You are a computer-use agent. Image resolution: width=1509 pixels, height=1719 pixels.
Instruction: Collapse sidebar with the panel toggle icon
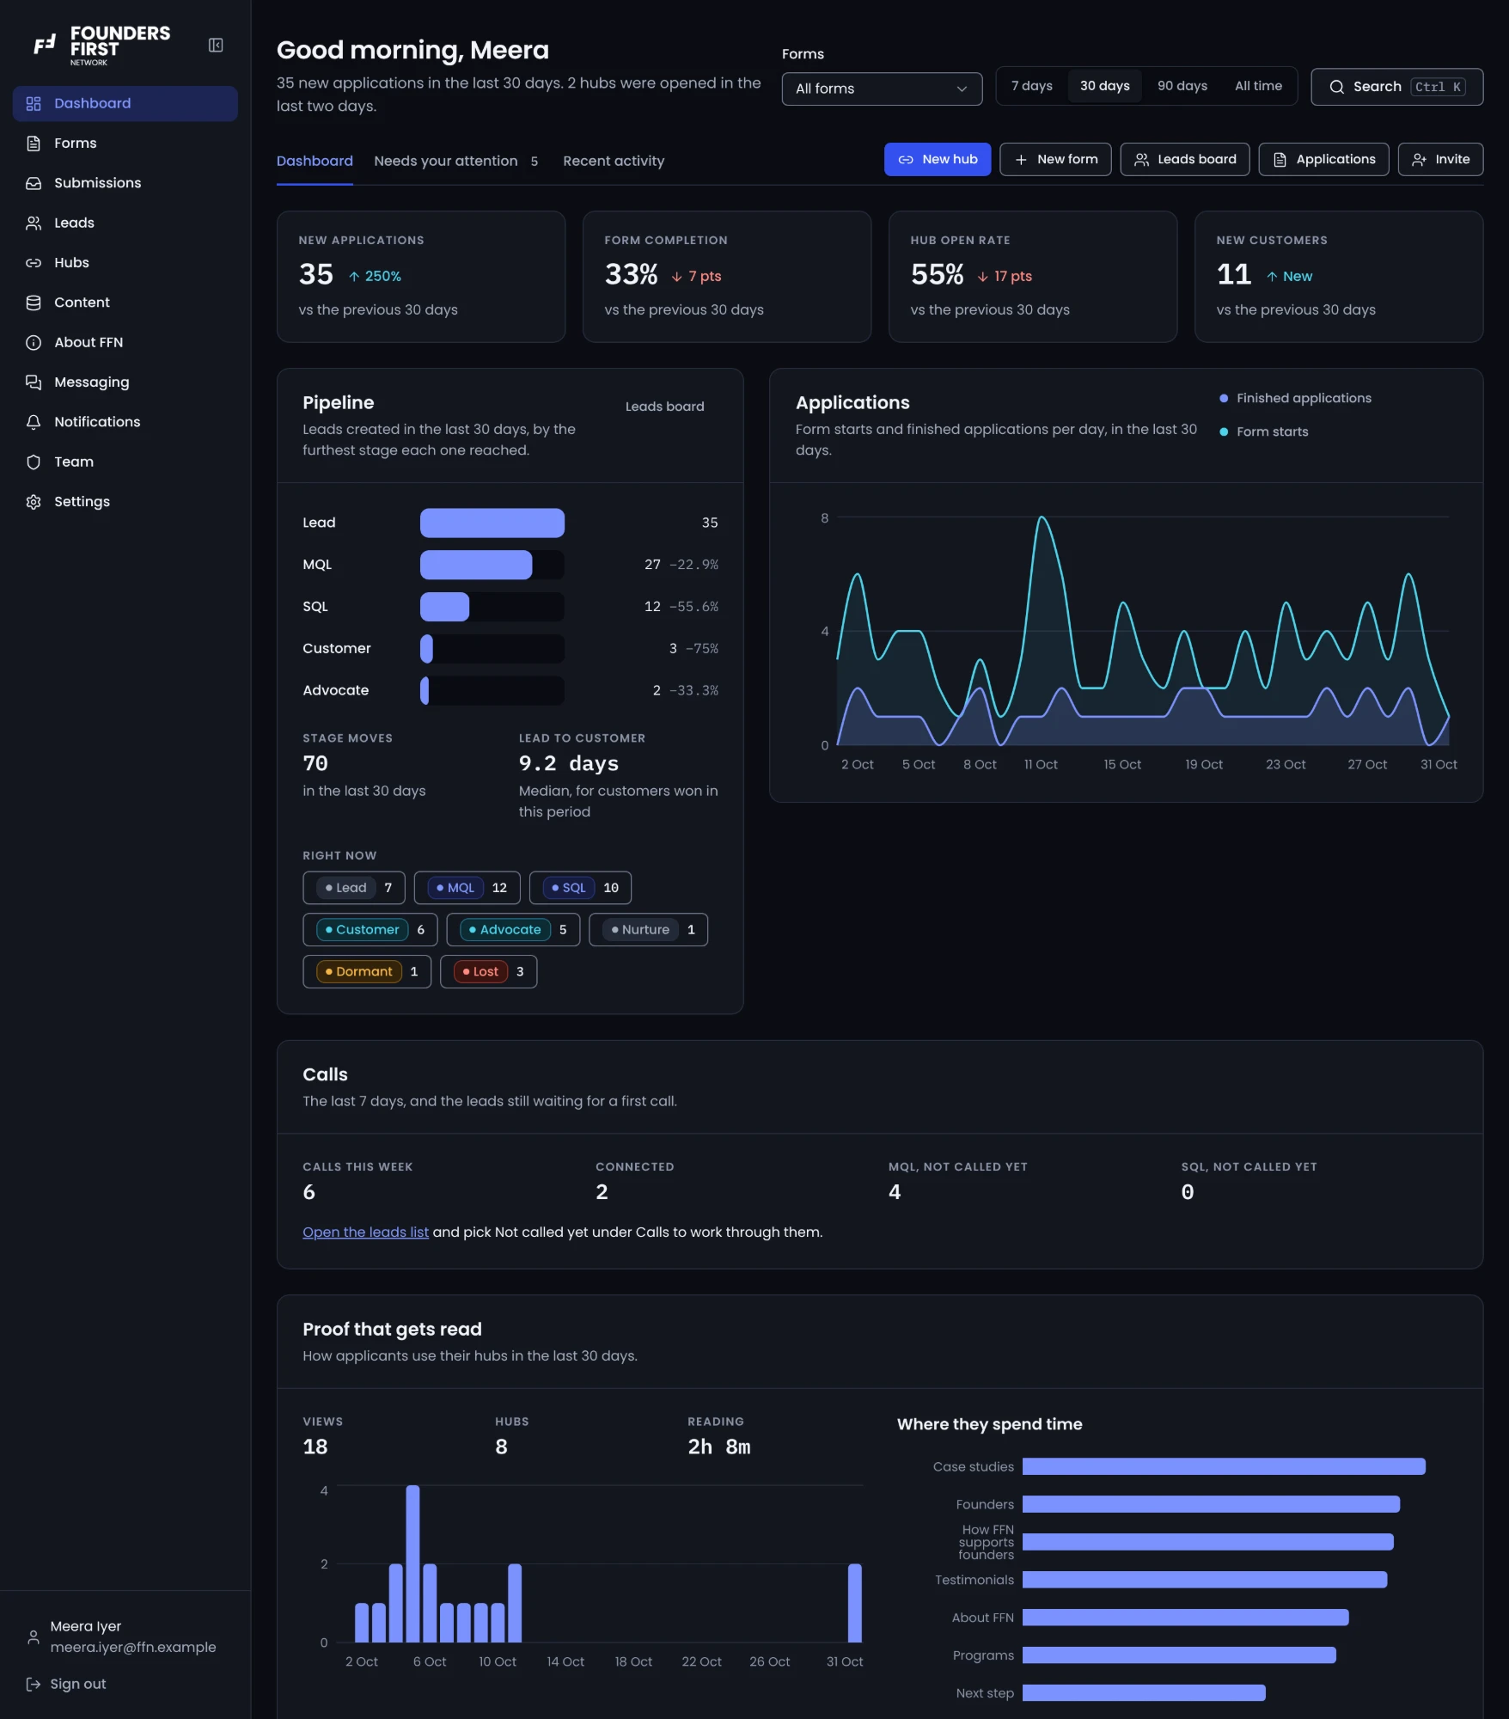[x=216, y=45]
